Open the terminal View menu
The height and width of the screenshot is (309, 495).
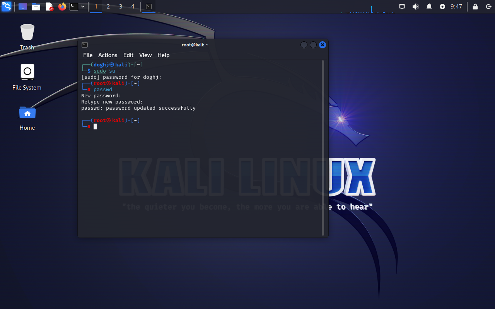[145, 55]
